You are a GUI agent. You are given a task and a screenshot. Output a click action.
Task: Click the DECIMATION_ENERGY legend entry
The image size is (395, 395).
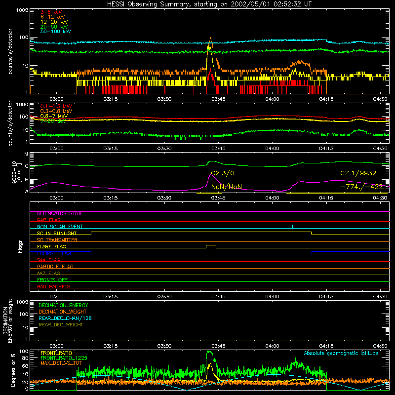63,305
